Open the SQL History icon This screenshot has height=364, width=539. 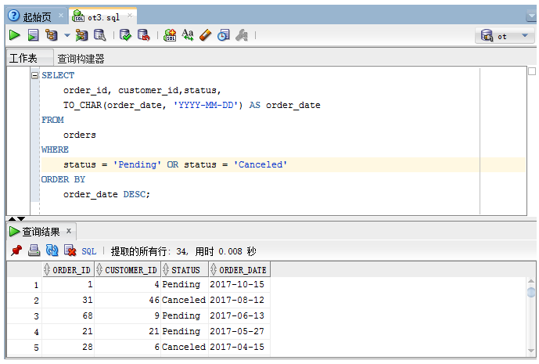224,35
